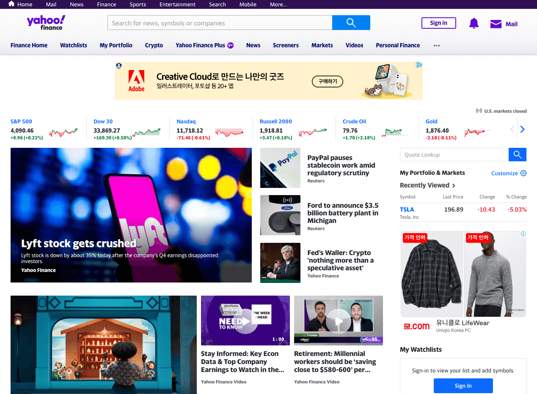This screenshot has height=394, width=537.
Task: Open the three-dots more navigation menu
Action: (437, 46)
